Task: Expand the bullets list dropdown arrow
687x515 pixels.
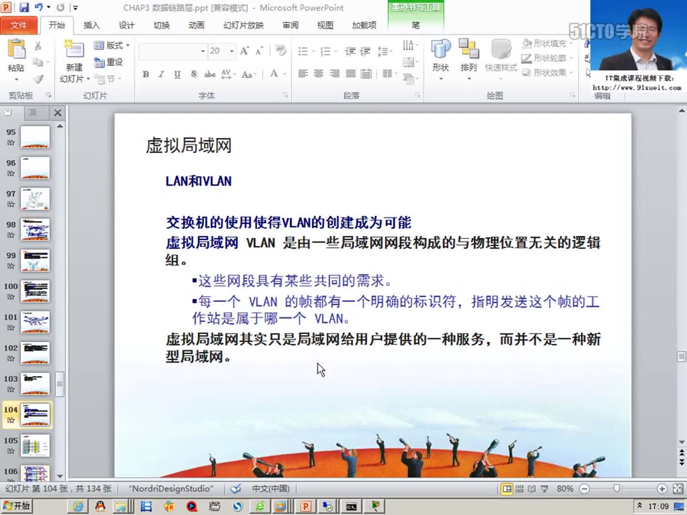Action: tap(314, 51)
